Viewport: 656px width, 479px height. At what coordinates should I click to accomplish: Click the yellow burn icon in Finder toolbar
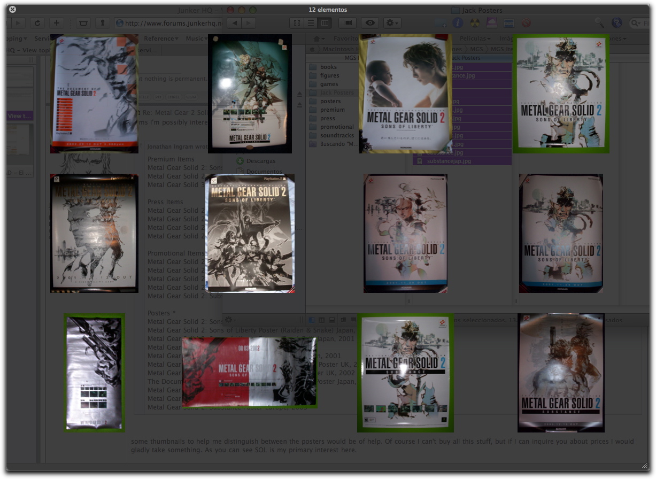[475, 23]
